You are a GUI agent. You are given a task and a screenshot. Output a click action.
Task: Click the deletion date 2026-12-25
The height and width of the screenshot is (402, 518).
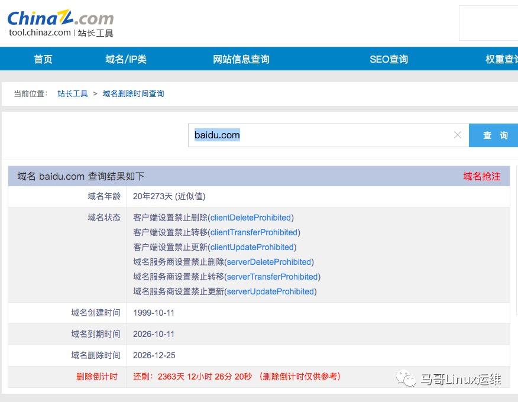(x=154, y=355)
